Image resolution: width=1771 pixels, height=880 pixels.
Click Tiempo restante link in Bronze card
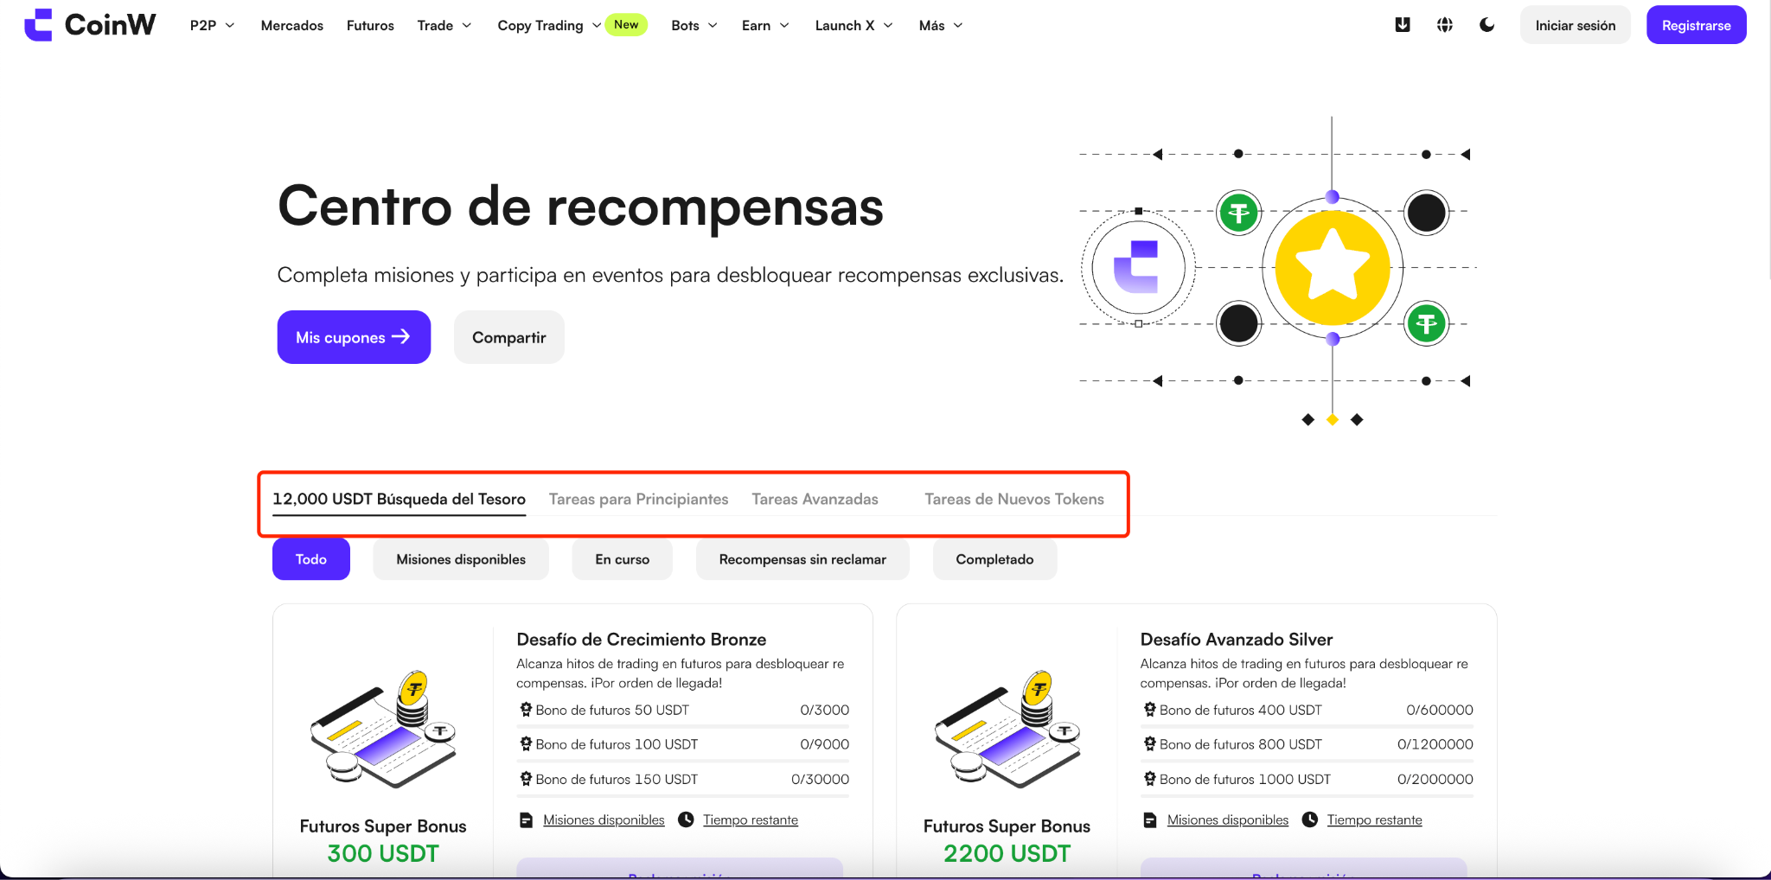pyautogui.click(x=751, y=819)
